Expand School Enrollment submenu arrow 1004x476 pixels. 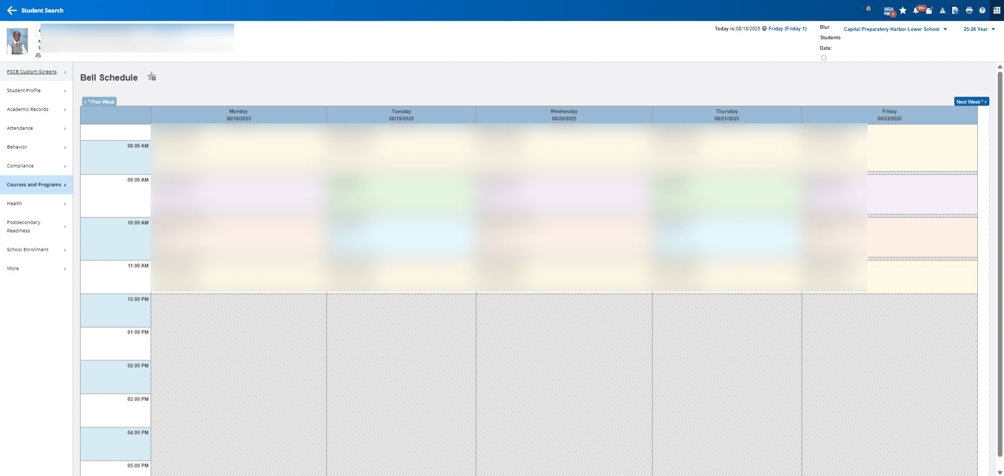(x=65, y=250)
